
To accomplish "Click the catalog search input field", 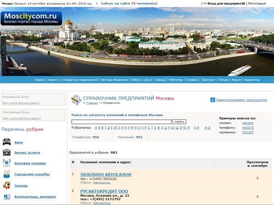I will coord(121,121).
